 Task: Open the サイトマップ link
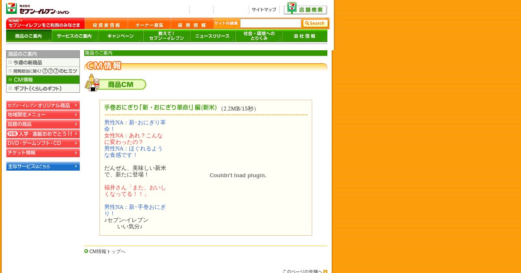click(264, 10)
